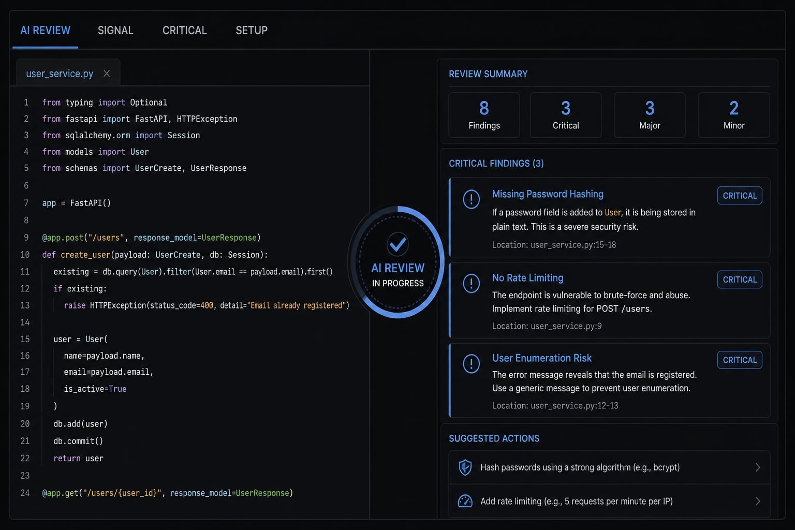Viewport: 795px width, 530px height.
Task: Click line number 24 in the gutter
Action: tap(25, 493)
